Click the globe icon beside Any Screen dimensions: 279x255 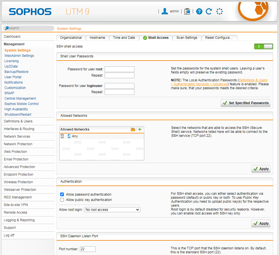69,136
